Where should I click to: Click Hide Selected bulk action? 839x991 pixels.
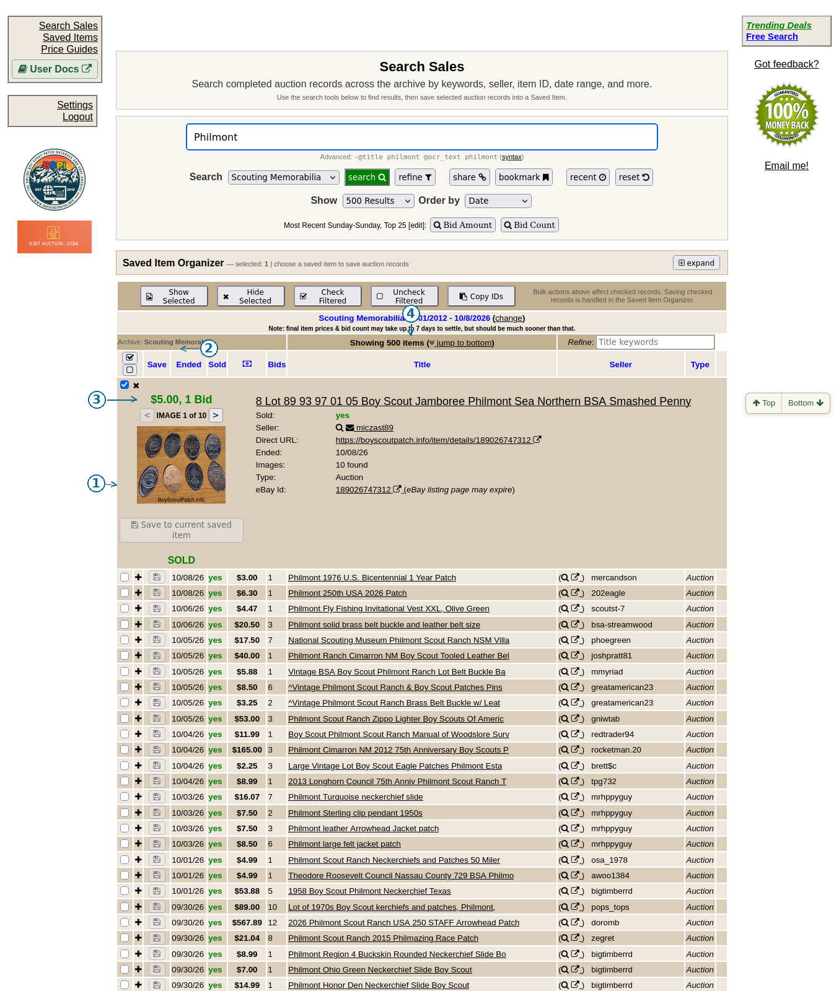click(x=251, y=296)
